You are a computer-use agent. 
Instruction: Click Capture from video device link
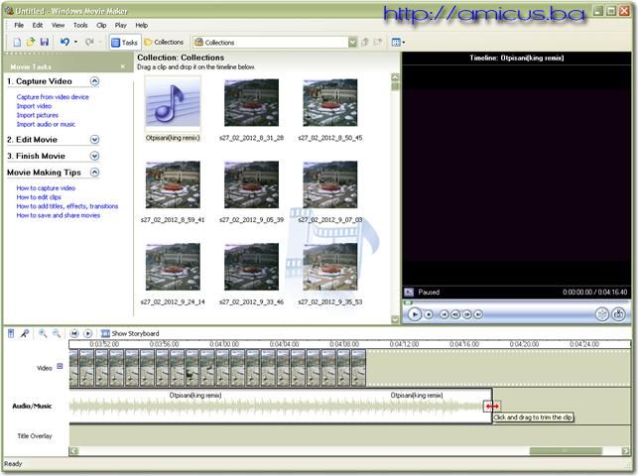[53, 97]
